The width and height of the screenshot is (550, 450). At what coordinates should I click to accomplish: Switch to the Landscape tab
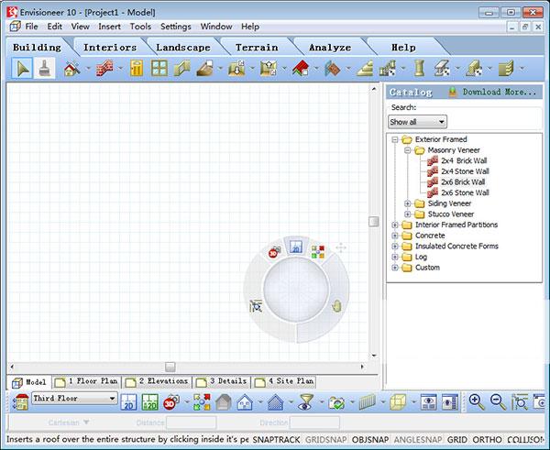point(183,47)
